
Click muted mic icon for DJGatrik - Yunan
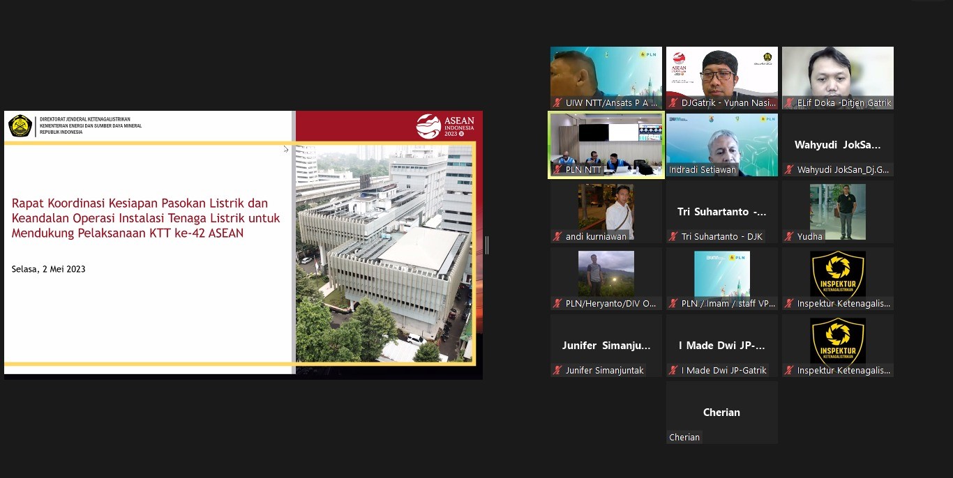coord(673,103)
